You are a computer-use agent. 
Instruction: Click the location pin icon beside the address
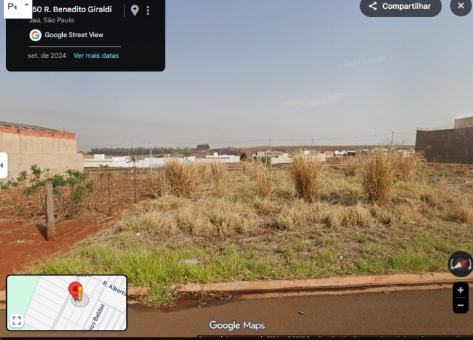point(134,10)
